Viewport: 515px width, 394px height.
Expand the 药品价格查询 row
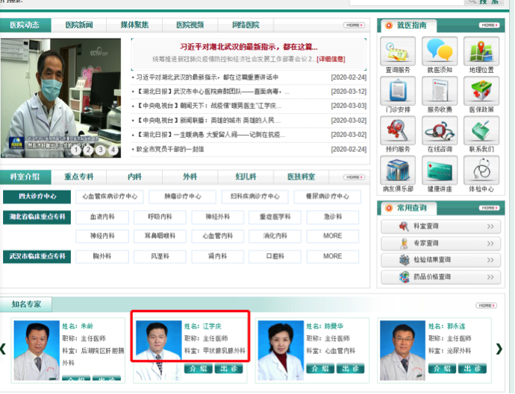441,277
